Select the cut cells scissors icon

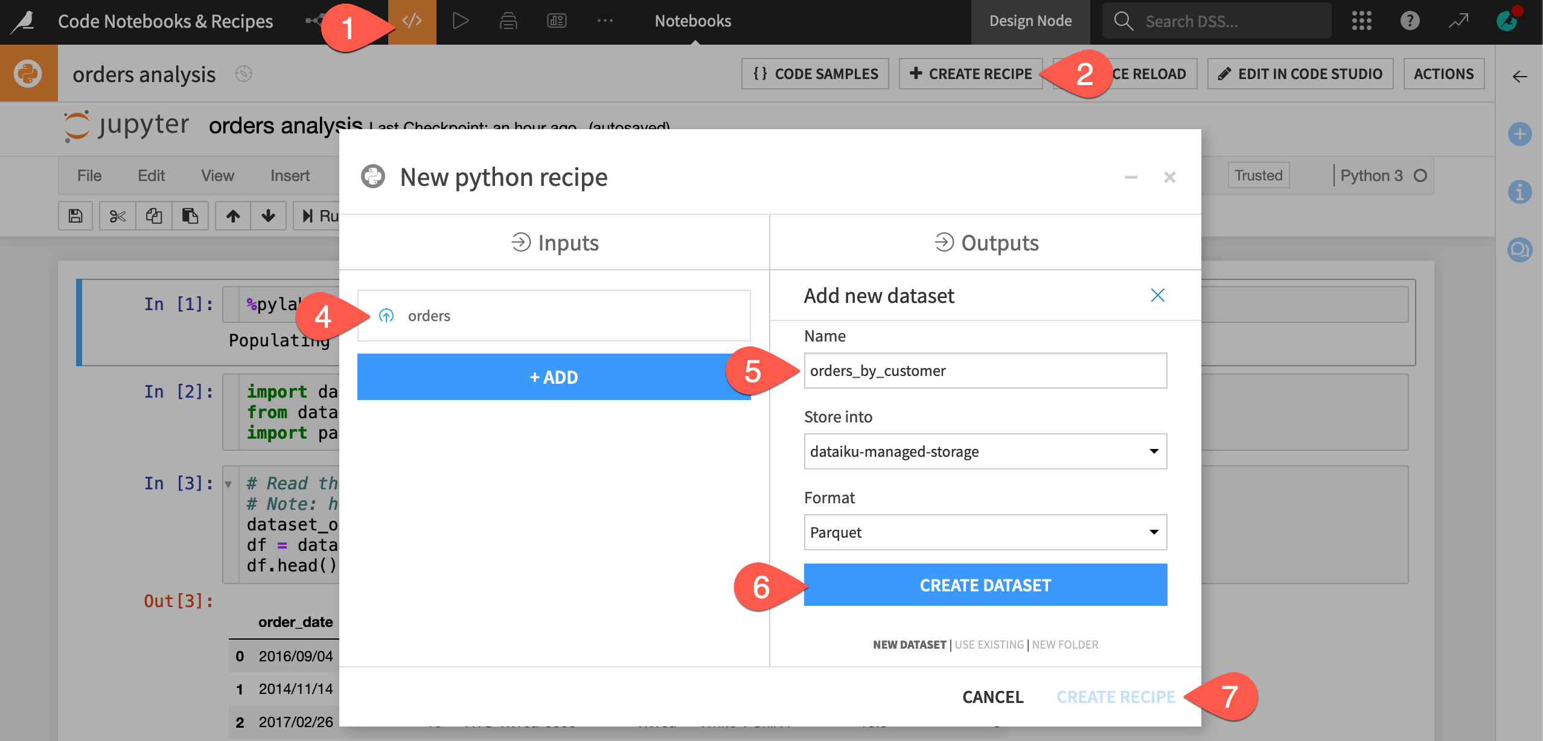pyautogui.click(x=117, y=215)
